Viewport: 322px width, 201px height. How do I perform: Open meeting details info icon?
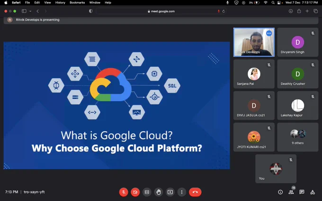(280, 192)
